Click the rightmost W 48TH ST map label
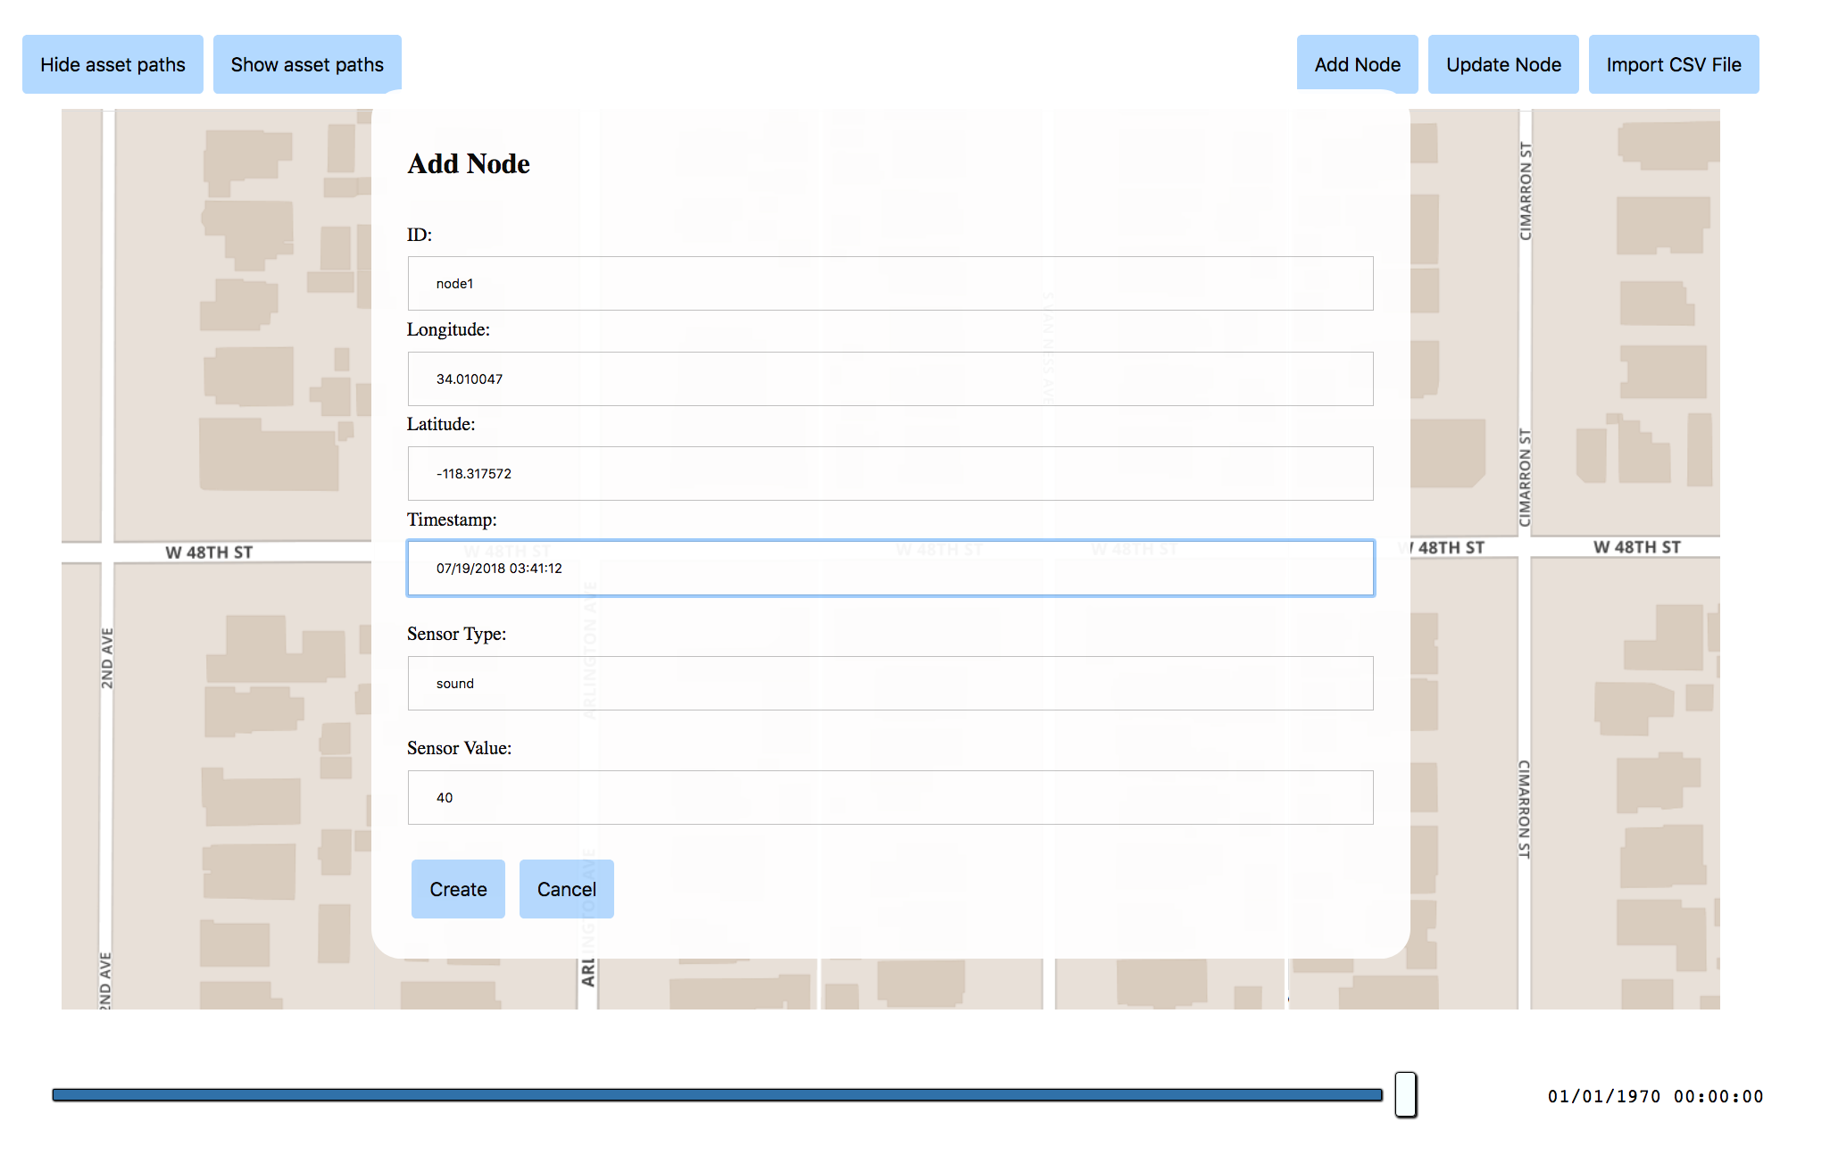This screenshot has width=1830, height=1155. pyautogui.click(x=1636, y=547)
